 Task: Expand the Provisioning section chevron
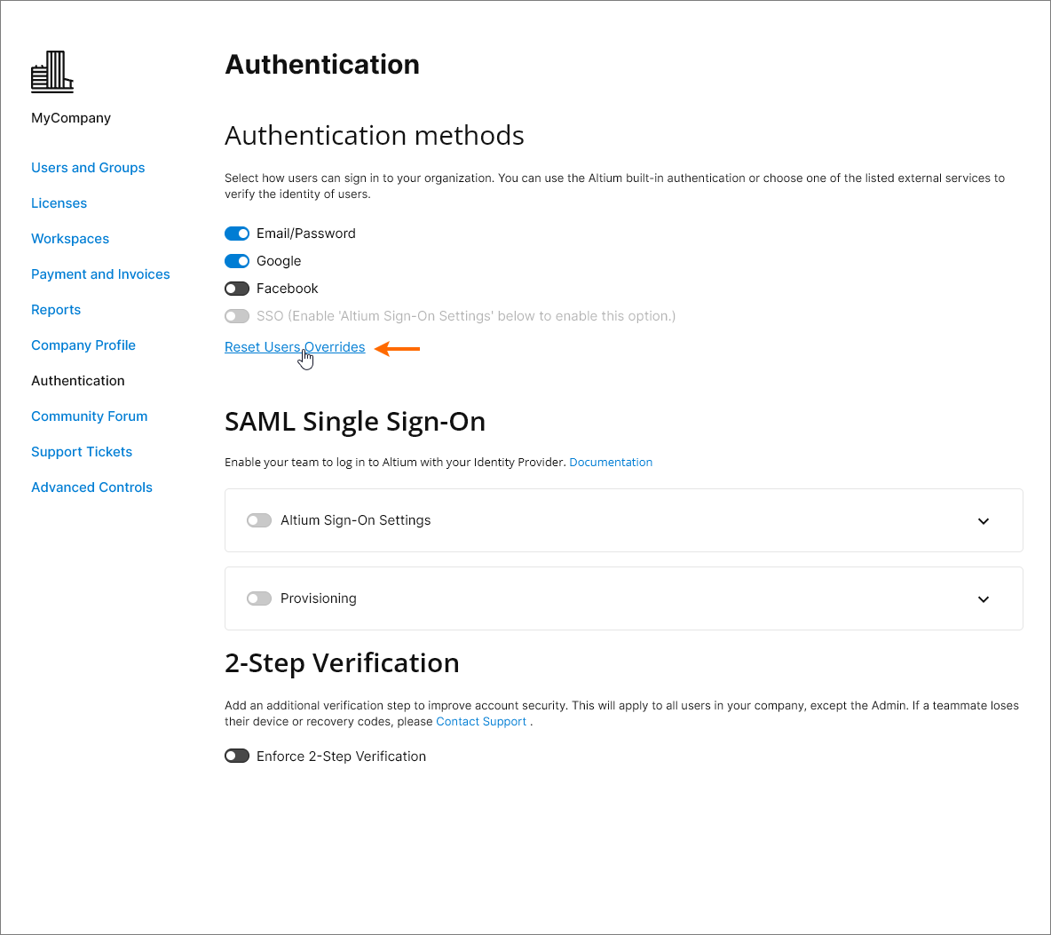pyautogui.click(x=983, y=599)
